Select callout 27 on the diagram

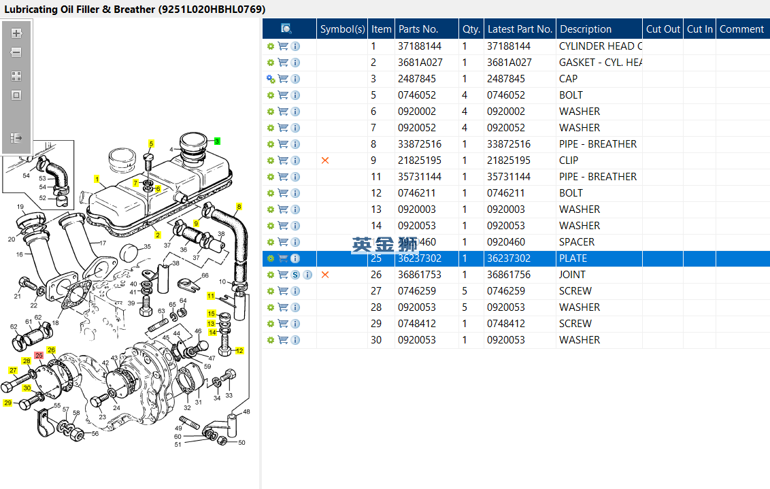[13, 371]
